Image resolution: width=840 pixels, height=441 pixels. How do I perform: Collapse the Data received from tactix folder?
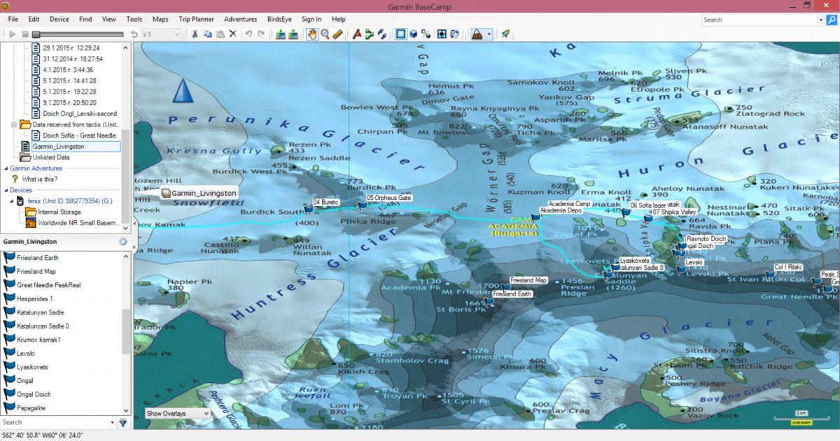click(x=15, y=124)
